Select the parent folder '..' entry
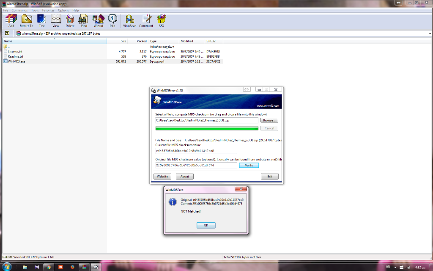This screenshot has height=271, width=433. click(x=7, y=47)
